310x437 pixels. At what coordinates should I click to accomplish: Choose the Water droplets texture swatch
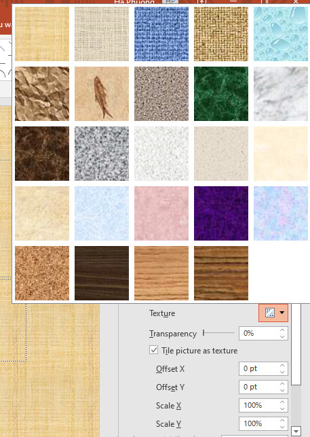(x=281, y=34)
